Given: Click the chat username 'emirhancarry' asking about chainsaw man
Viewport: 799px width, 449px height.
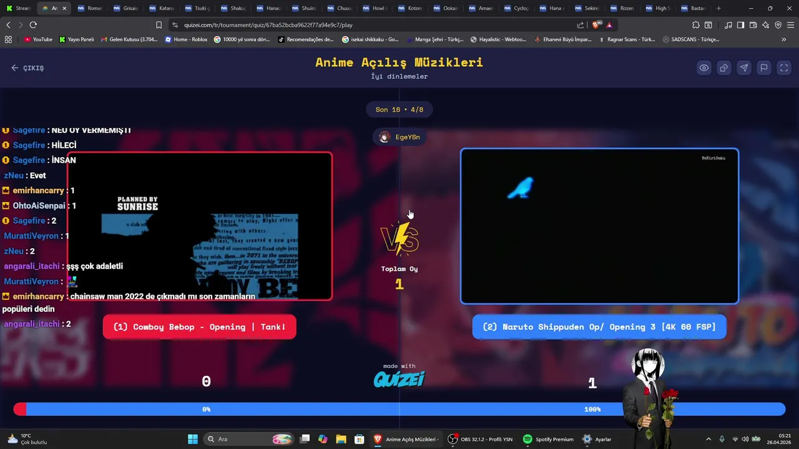Looking at the screenshot, I should pos(38,296).
